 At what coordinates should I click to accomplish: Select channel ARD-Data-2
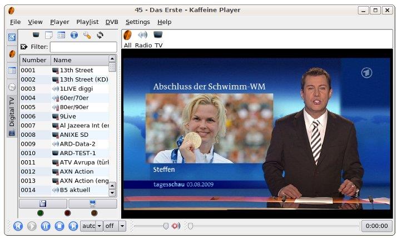click(x=74, y=144)
